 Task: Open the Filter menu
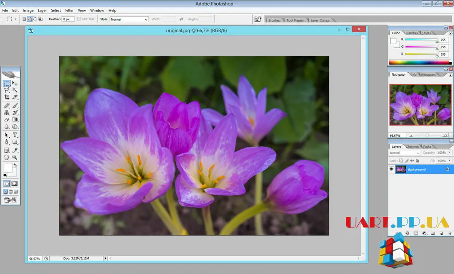pyautogui.click(x=69, y=10)
